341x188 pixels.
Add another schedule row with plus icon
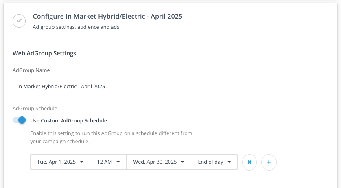click(x=269, y=162)
